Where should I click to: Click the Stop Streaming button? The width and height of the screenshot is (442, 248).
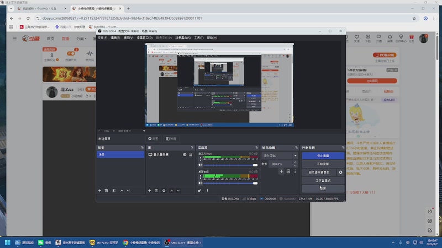(323, 155)
